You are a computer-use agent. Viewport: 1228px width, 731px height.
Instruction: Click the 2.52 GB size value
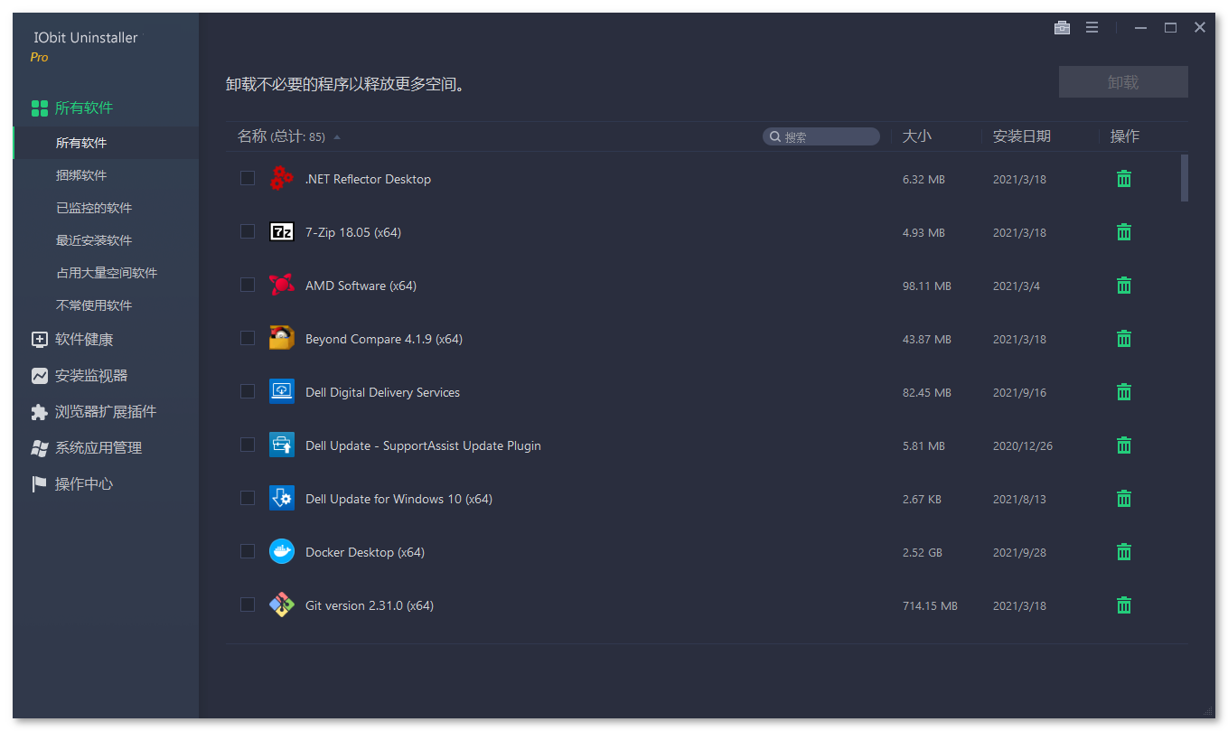(923, 552)
